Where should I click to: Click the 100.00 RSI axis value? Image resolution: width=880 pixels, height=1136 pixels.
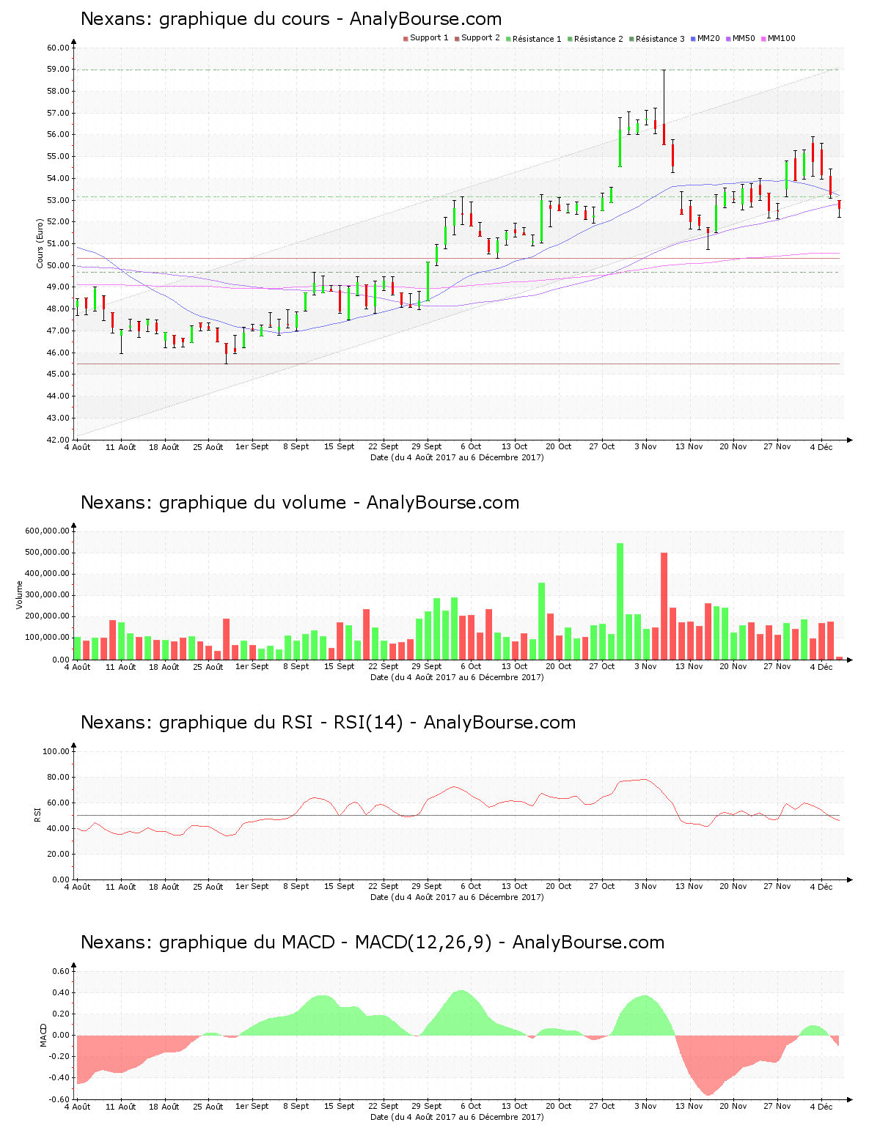(56, 751)
